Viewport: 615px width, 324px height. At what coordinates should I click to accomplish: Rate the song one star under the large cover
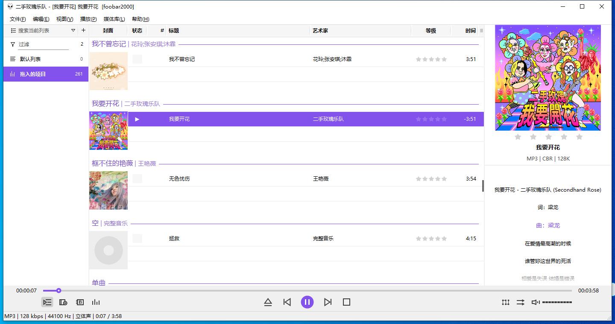[518, 137]
